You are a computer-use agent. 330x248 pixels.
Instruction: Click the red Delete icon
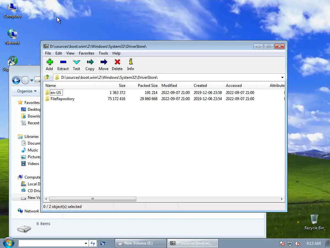point(117,62)
